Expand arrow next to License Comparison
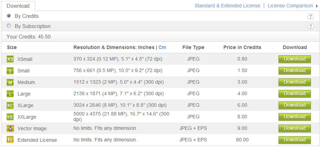The image size is (320, 147). (317, 6)
